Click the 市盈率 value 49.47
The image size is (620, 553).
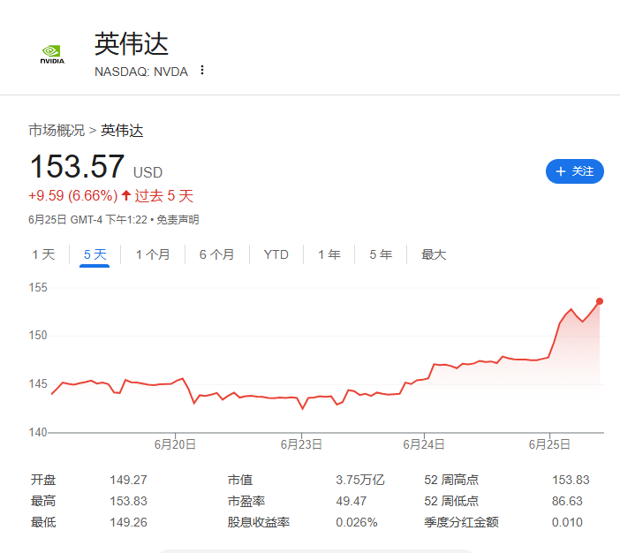352,501
